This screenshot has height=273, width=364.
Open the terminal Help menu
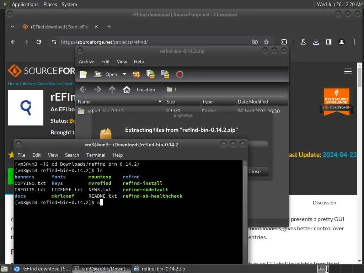tap(118, 155)
